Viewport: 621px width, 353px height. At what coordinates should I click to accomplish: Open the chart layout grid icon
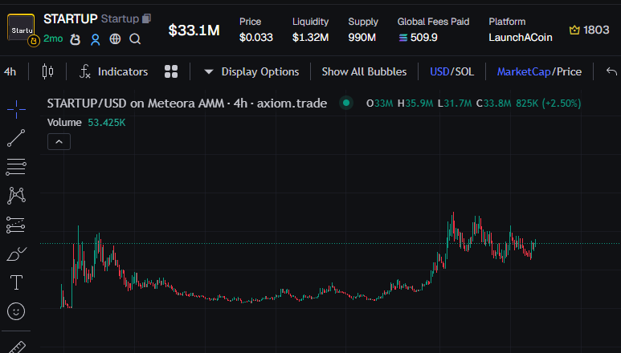[x=171, y=71]
